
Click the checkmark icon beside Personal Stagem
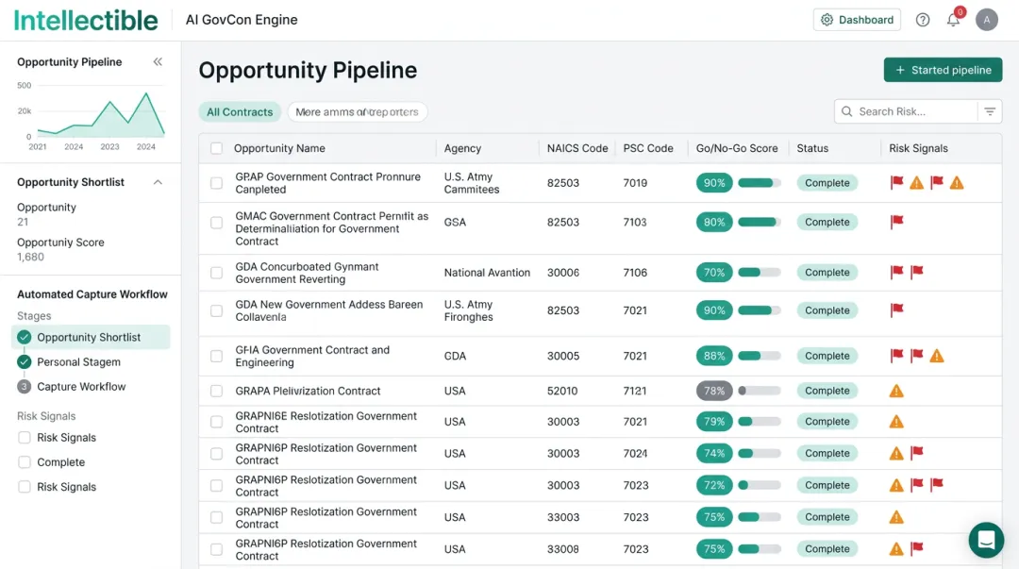click(x=24, y=361)
